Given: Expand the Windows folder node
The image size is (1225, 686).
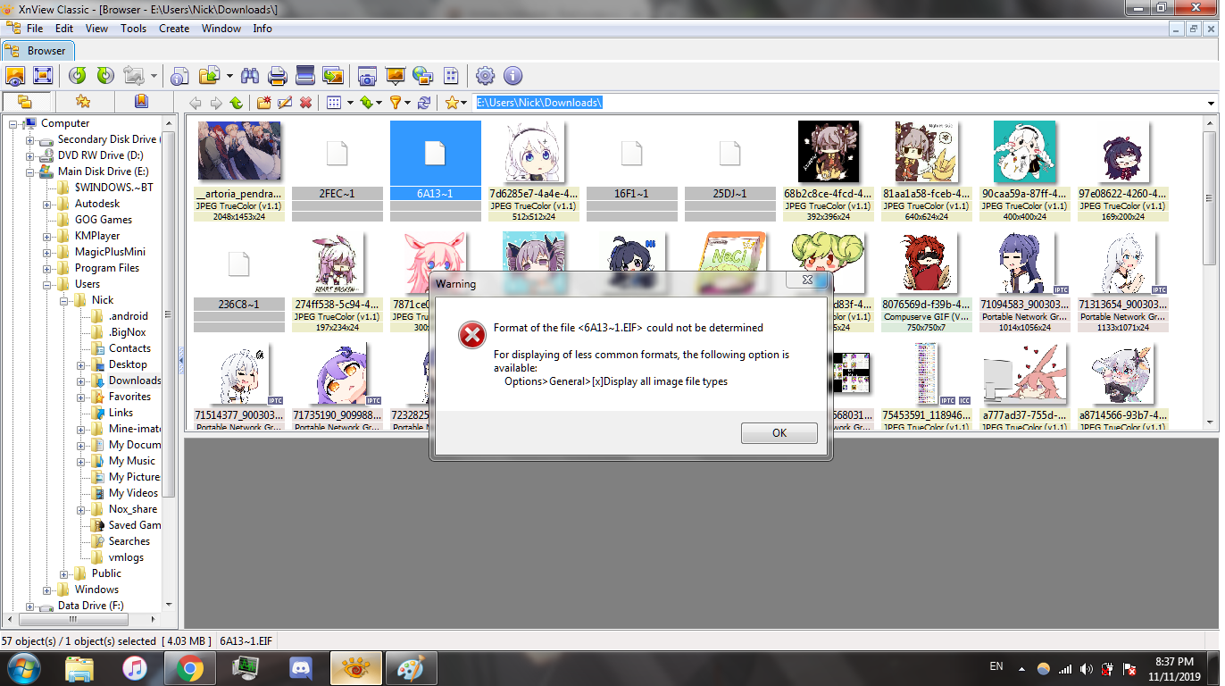Looking at the screenshot, I should (x=48, y=590).
